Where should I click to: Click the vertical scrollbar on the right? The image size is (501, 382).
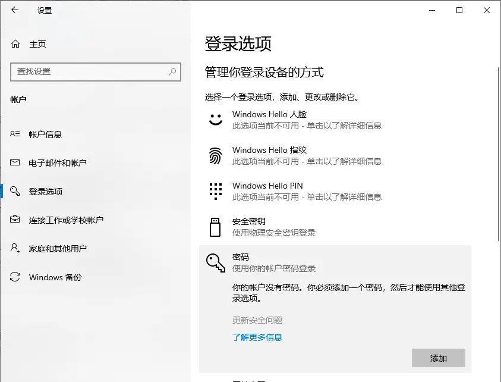499,154
